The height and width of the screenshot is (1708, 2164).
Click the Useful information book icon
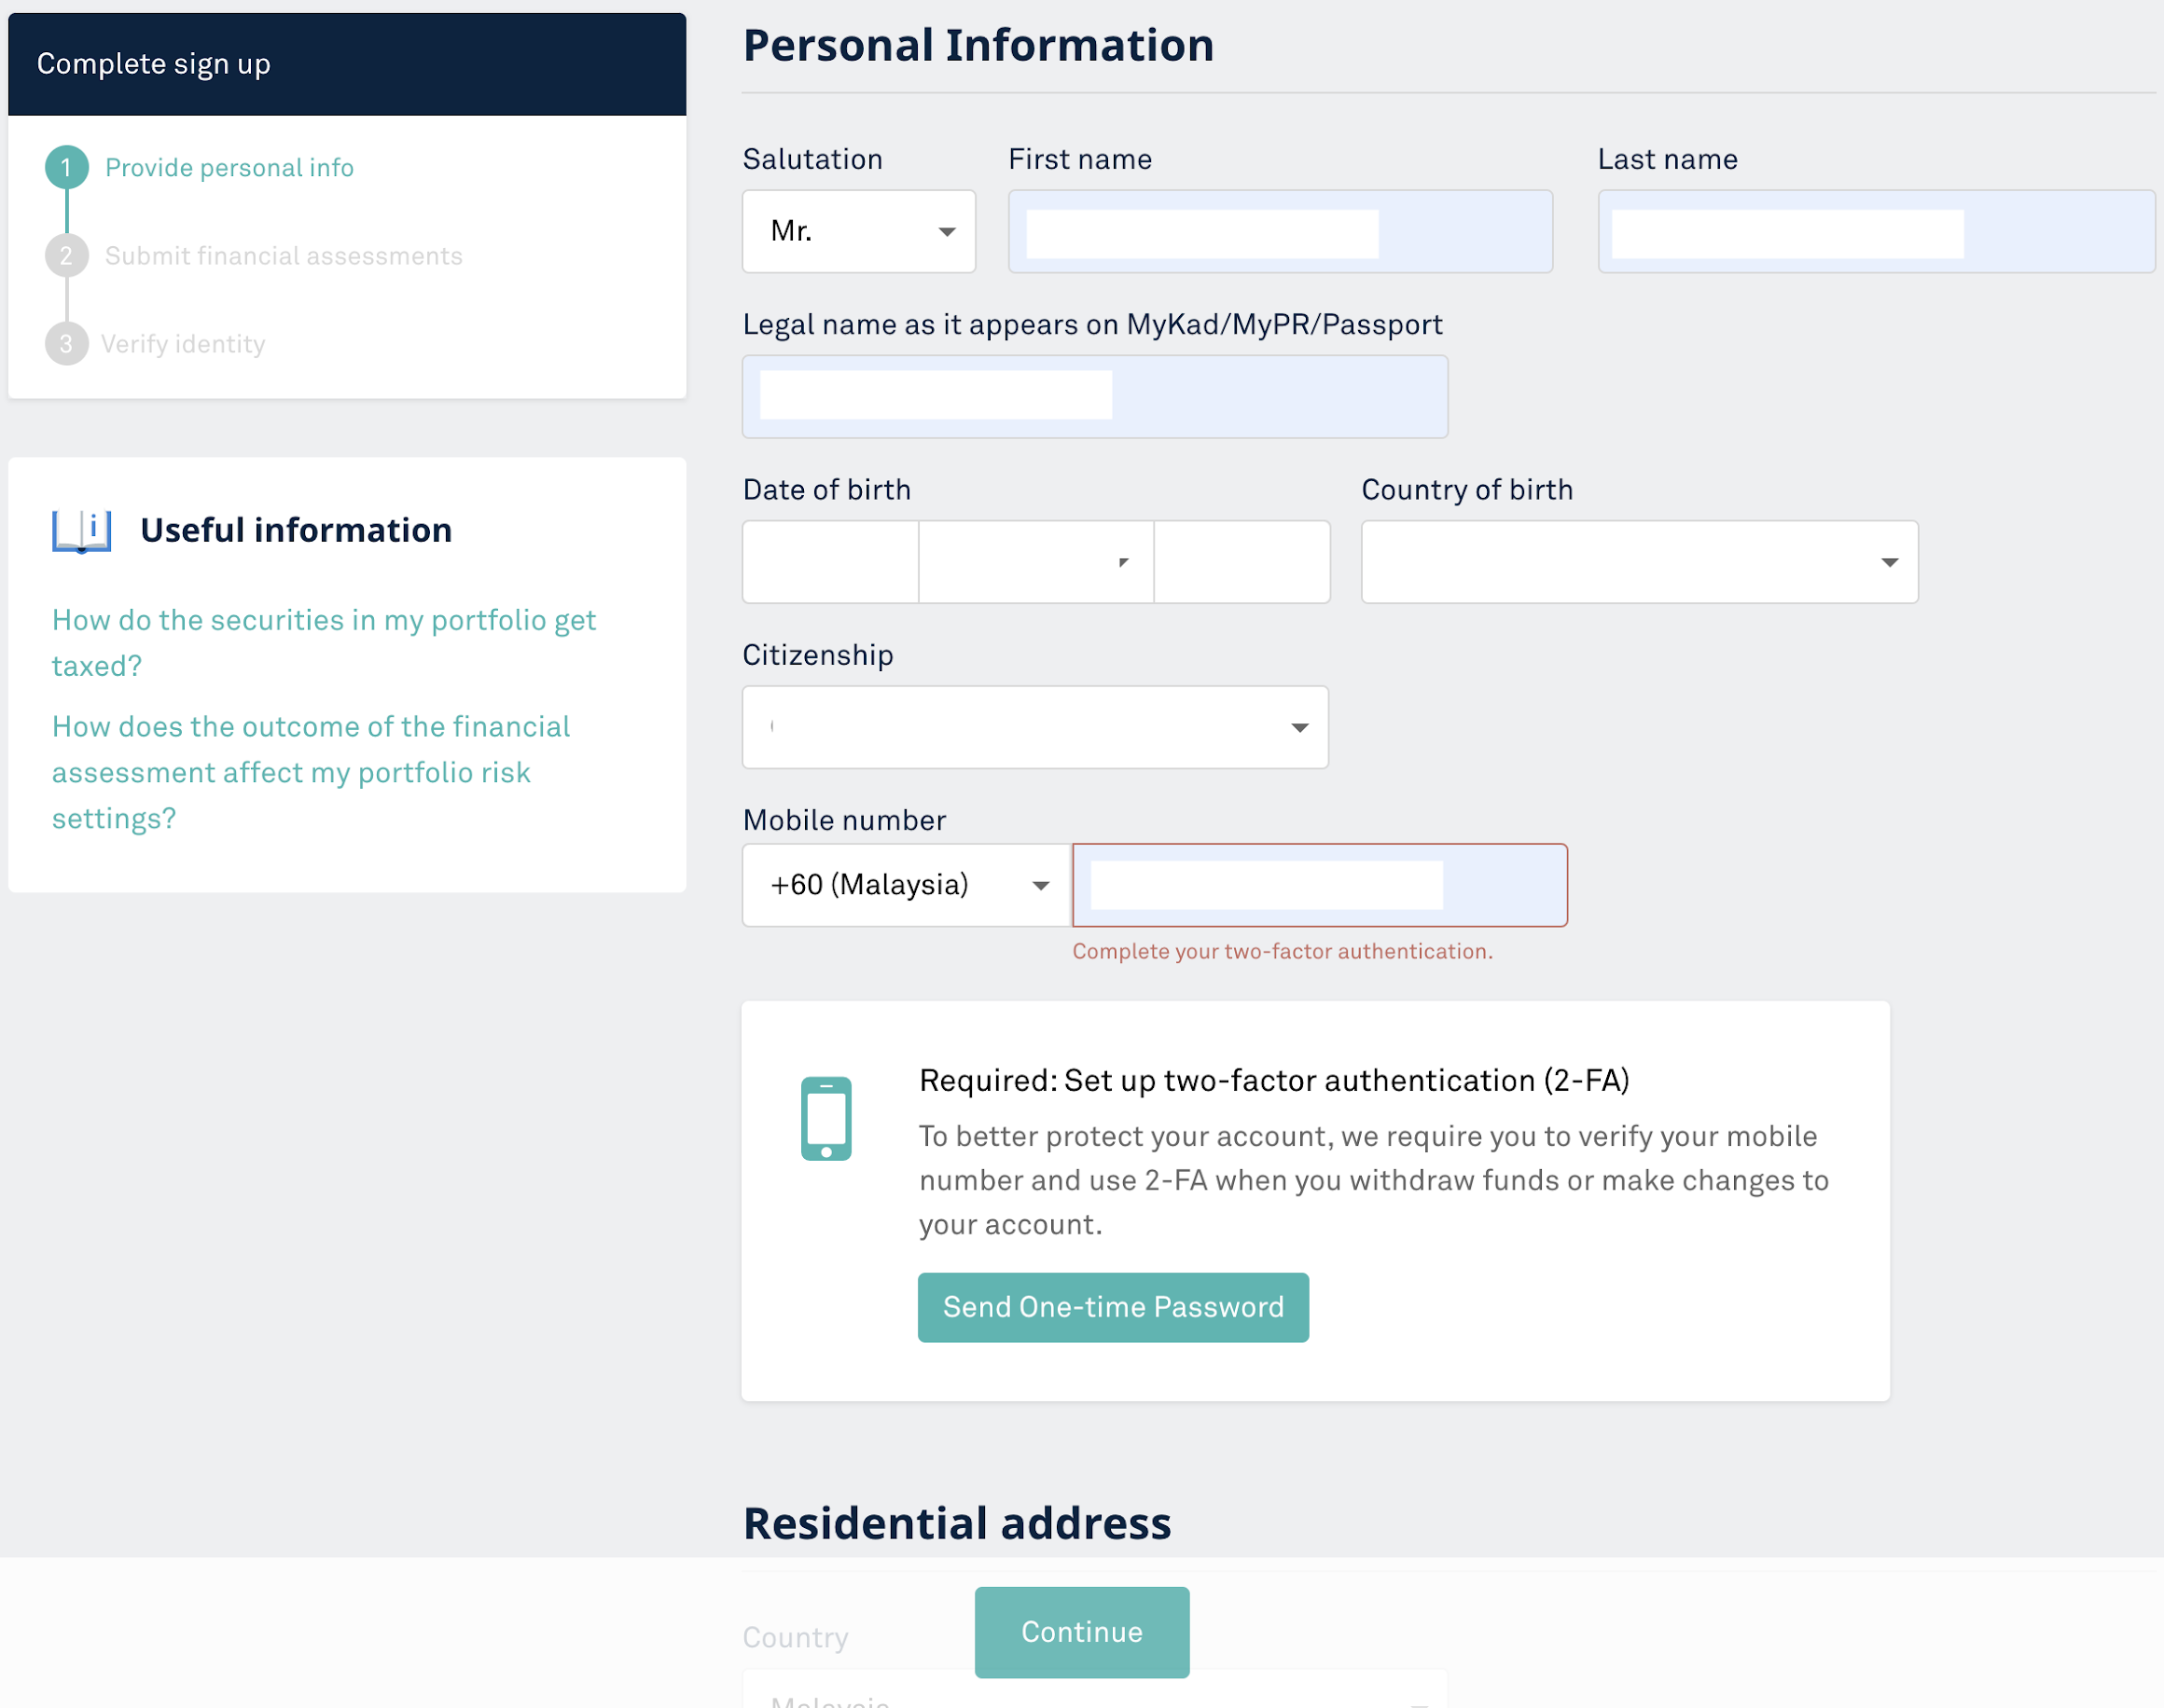(81, 530)
